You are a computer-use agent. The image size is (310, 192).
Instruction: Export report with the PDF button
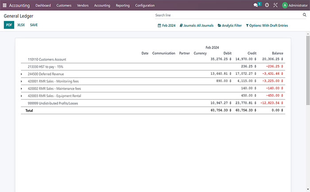point(9,25)
